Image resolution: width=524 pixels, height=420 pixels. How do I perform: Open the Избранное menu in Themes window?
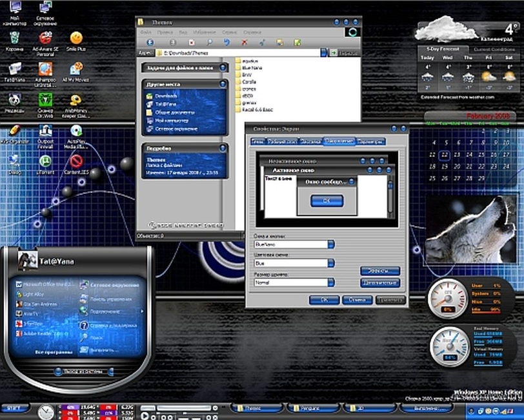pos(204,32)
